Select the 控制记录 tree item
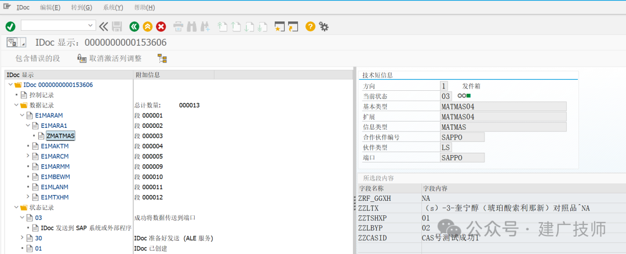Screen dimensions: 626x254 [42, 95]
